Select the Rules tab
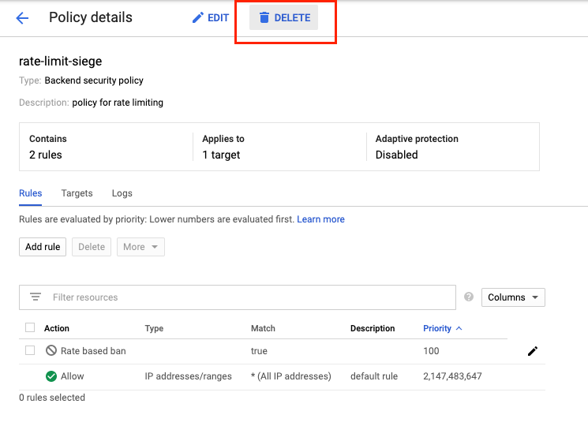The height and width of the screenshot is (426, 588). tap(30, 193)
